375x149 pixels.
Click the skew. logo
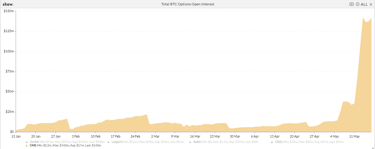pyautogui.click(x=8, y=4)
